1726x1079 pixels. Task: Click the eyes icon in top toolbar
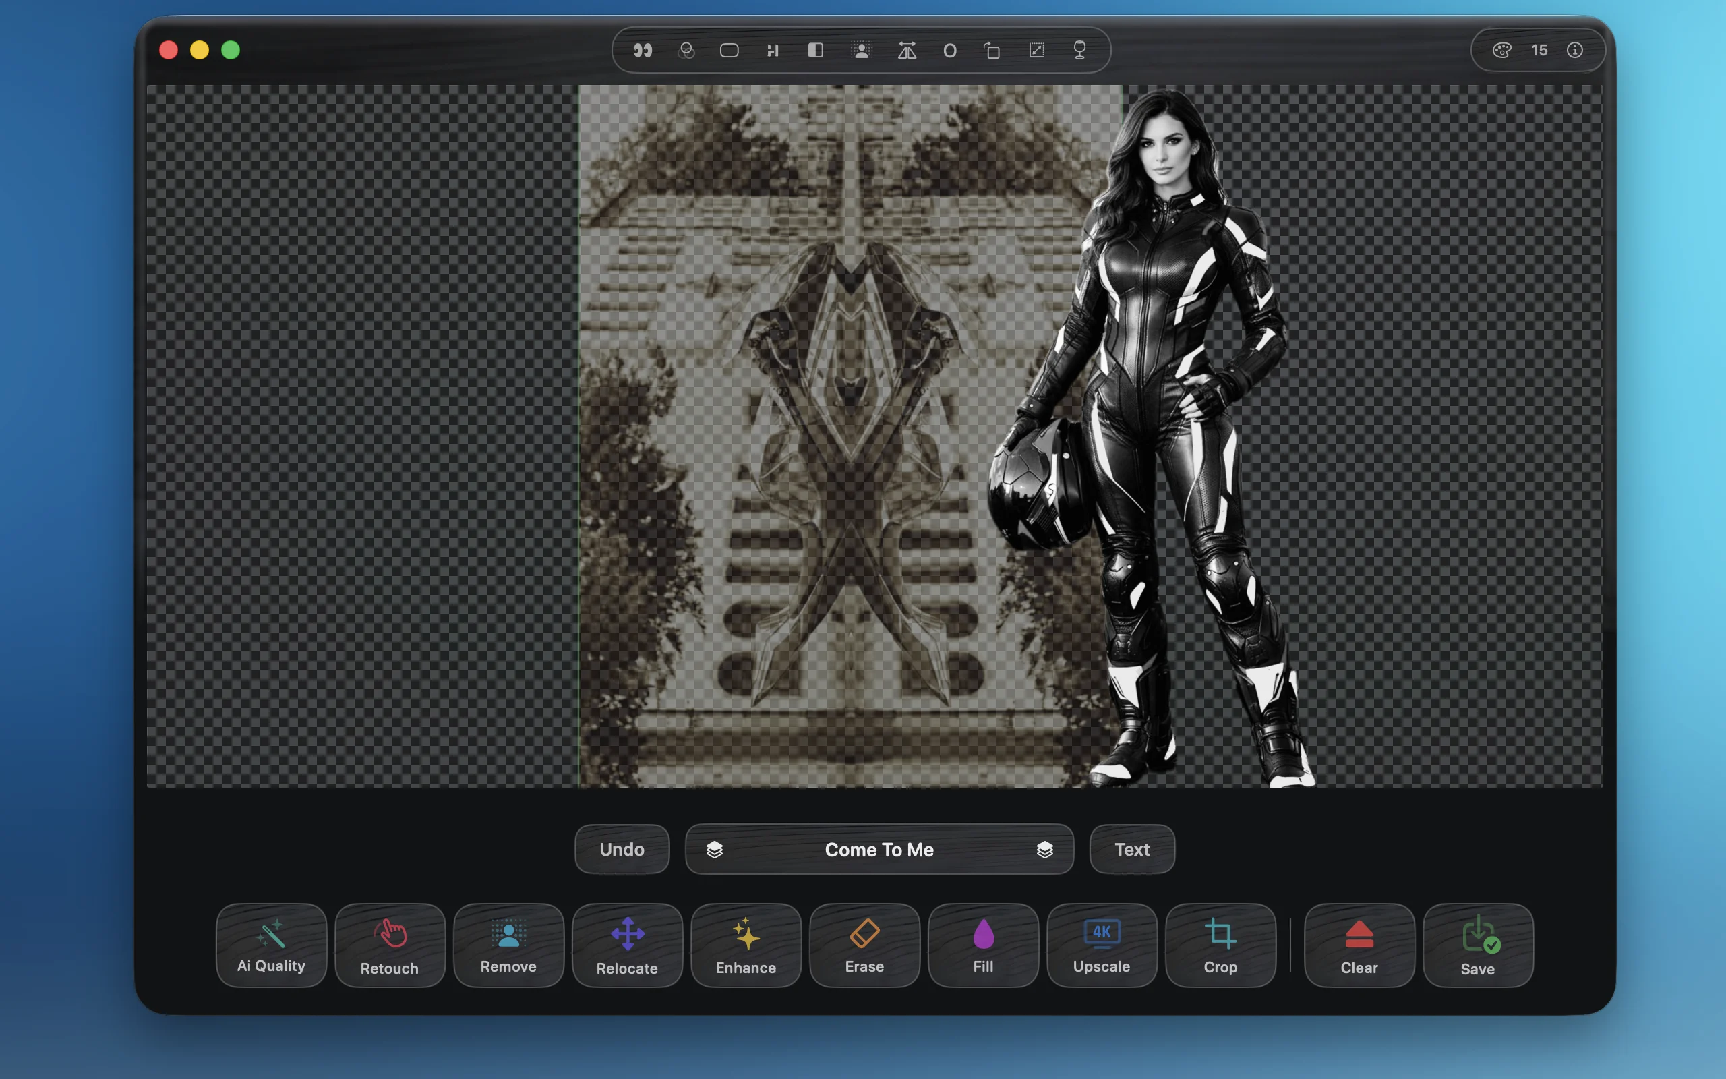pyautogui.click(x=643, y=50)
